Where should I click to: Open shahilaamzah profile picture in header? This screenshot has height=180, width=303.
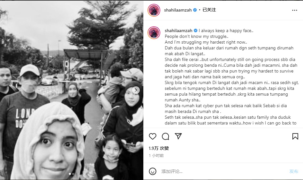click(x=154, y=10)
